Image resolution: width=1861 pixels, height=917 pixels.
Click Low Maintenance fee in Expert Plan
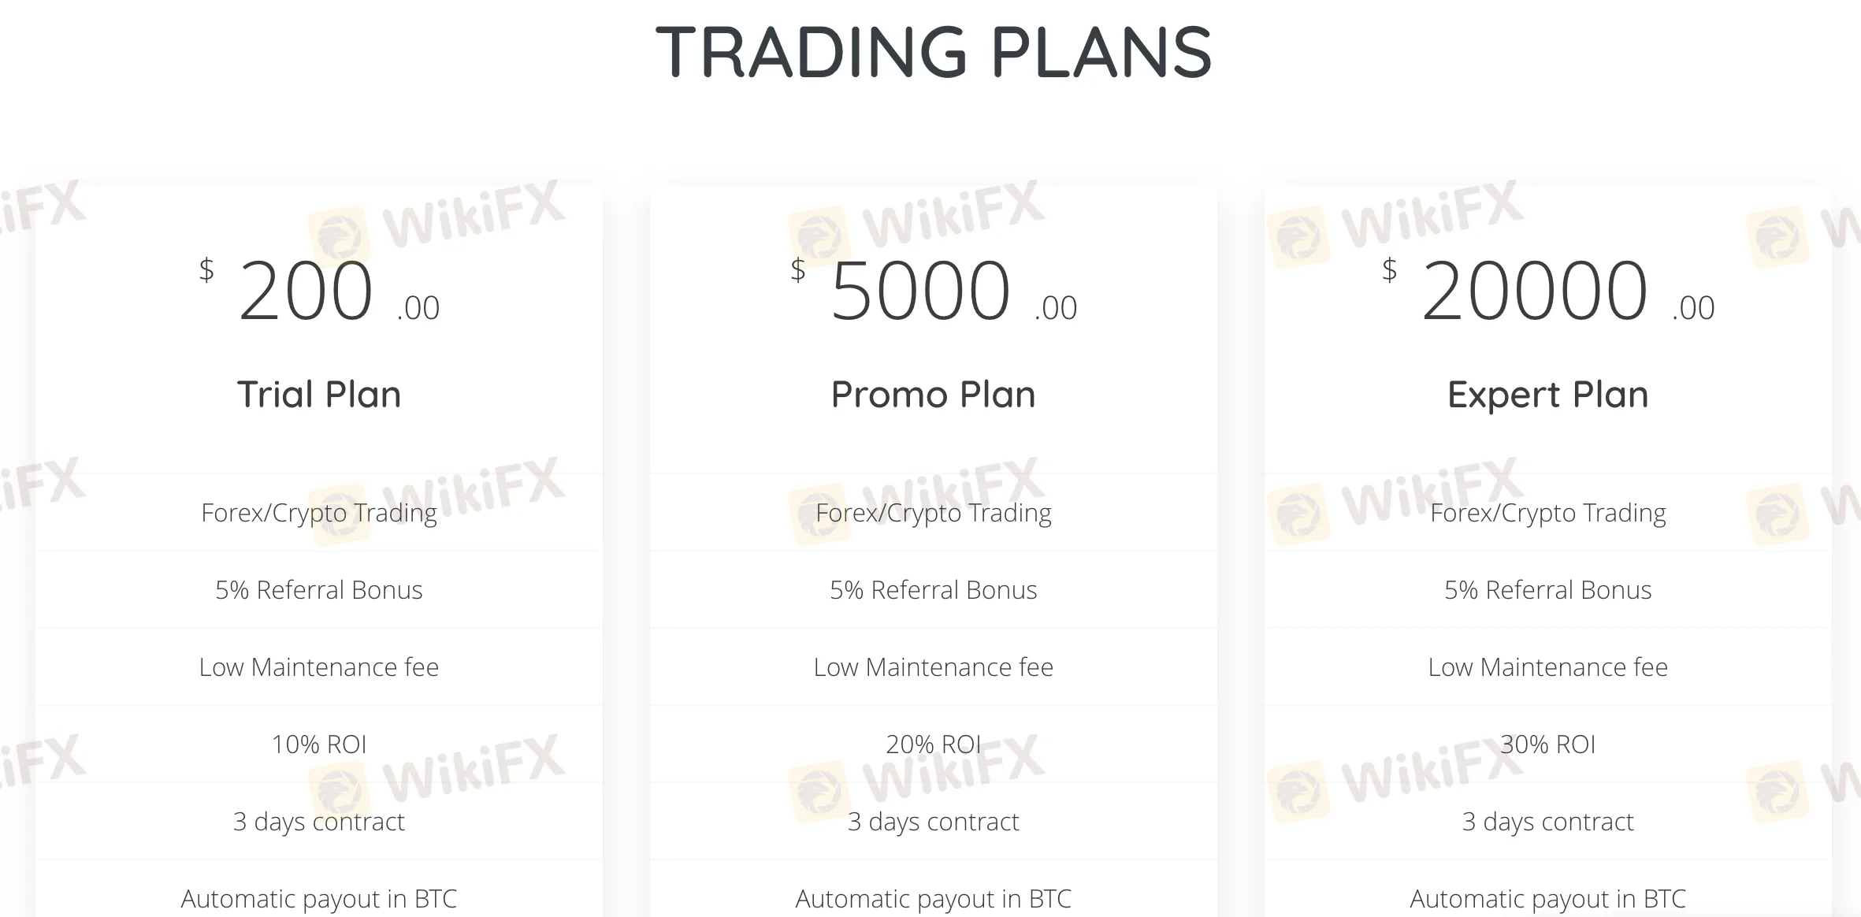click(x=1547, y=667)
